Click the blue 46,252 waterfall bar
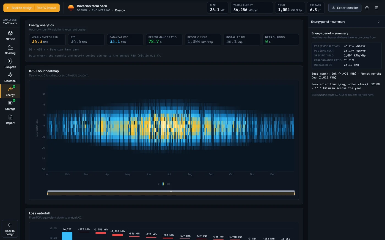Viewport: 385px width, 240px height. [x=67, y=236]
